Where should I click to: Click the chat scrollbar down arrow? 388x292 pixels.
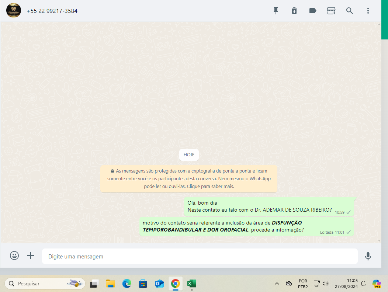380,241
